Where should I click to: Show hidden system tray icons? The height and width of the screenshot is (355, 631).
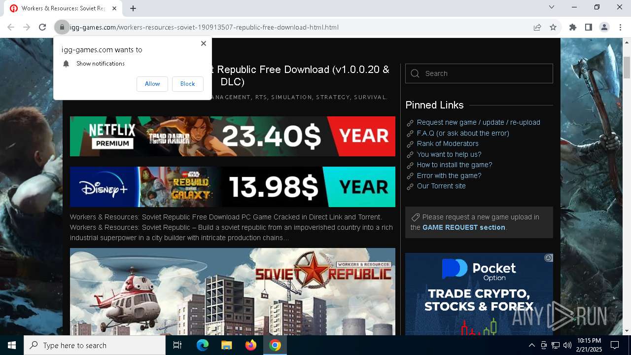point(531,345)
